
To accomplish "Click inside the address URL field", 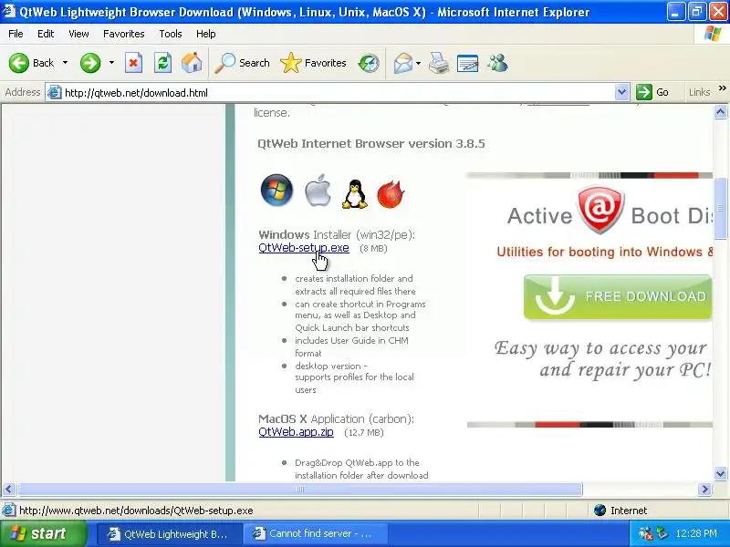I will coord(338,93).
